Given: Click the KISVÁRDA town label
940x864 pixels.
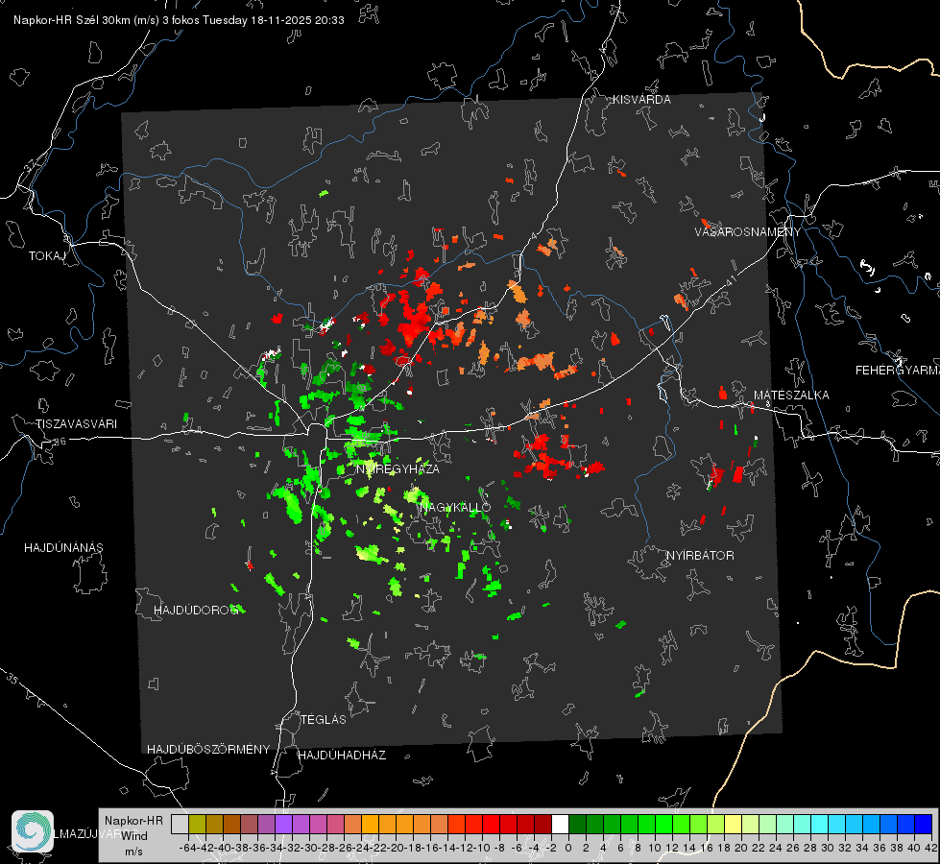Looking at the screenshot, I should [641, 100].
